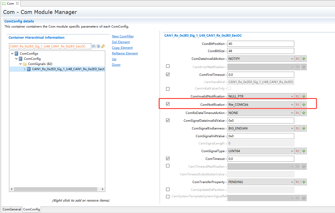Click the link/sync icon beside hierarchy search

(x=103, y=46)
